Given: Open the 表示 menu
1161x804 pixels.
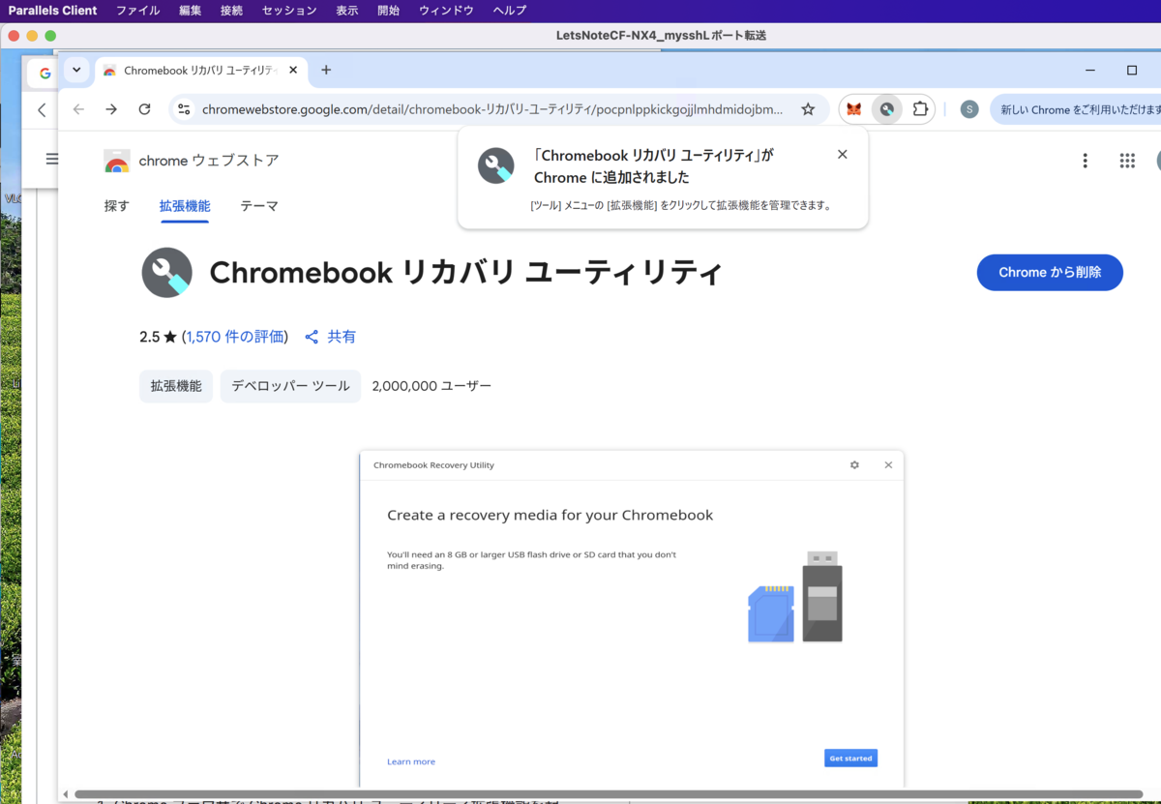Looking at the screenshot, I should tap(347, 11).
